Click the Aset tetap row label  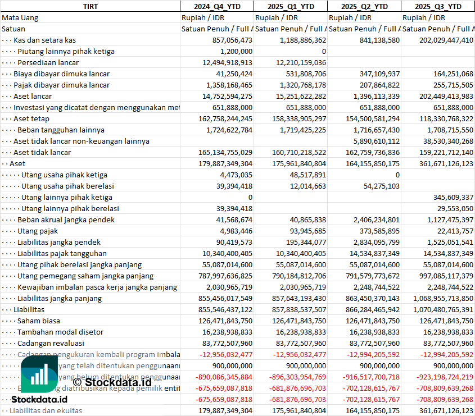click(31, 118)
